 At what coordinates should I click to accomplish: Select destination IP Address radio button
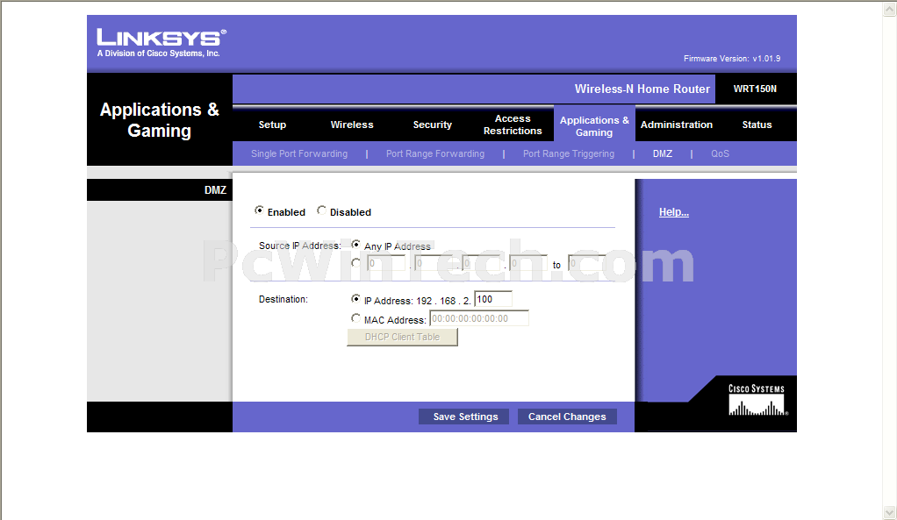(355, 299)
